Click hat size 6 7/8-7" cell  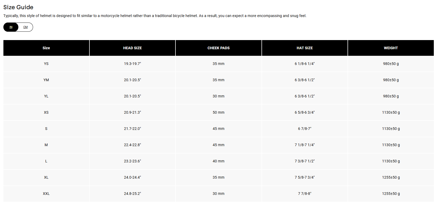coord(305,129)
